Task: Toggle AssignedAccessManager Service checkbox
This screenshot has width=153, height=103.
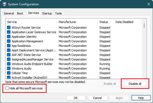Action: point(9,59)
